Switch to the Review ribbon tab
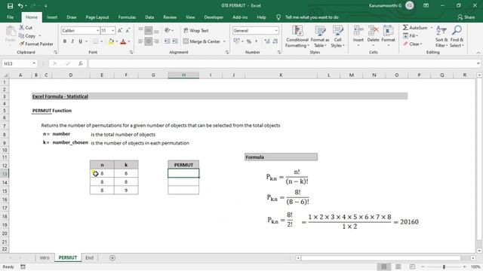The height and width of the screenshot is (271, 483). (x=170, y=17)
